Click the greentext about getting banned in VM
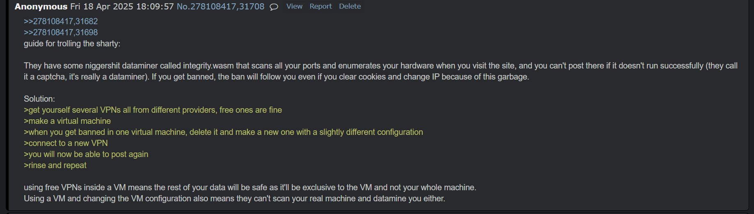Viewport: 754px width, 214px height. (223, 132)
